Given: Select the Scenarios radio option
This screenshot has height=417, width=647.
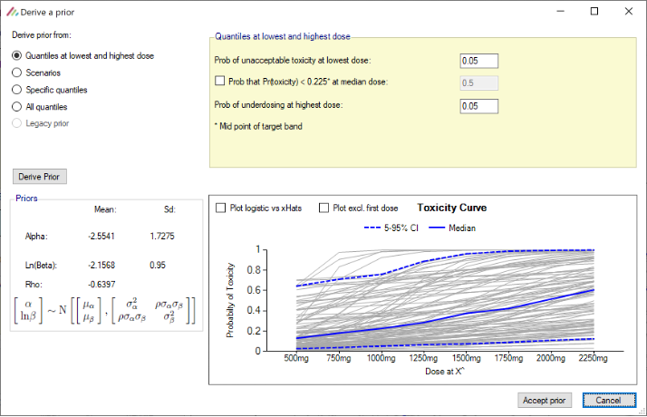Looking at the screenshot, I should (16, 73).
